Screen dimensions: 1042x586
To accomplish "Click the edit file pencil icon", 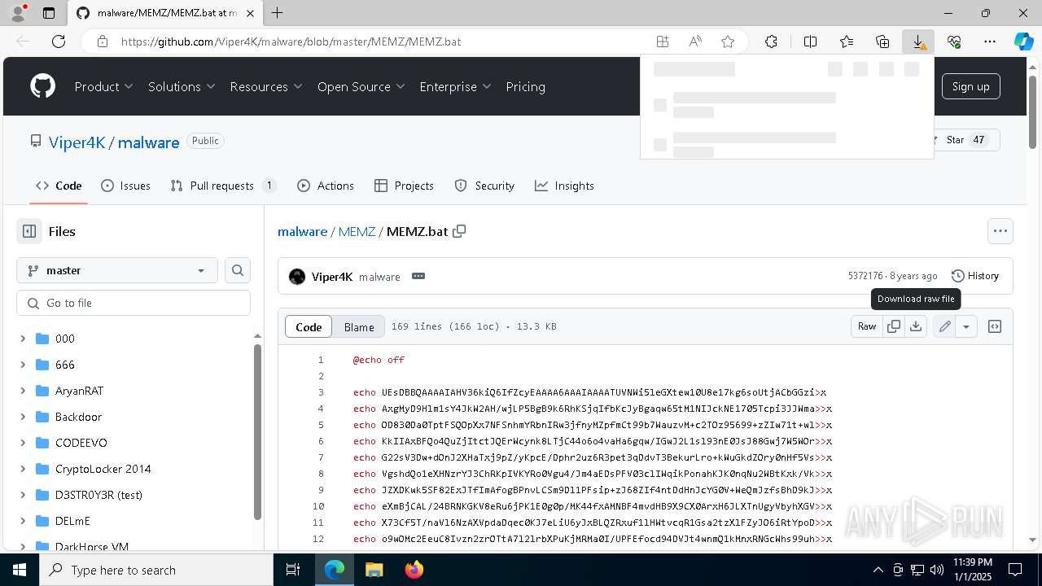I will point(944,326).
